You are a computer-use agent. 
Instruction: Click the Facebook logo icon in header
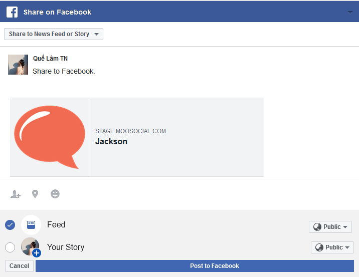coord(12,12)
